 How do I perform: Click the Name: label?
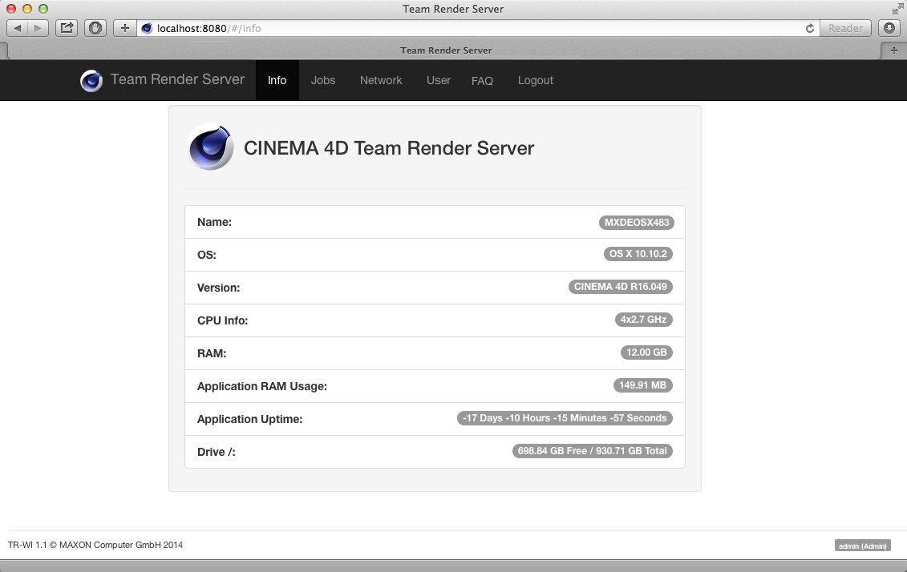[215, 223]
